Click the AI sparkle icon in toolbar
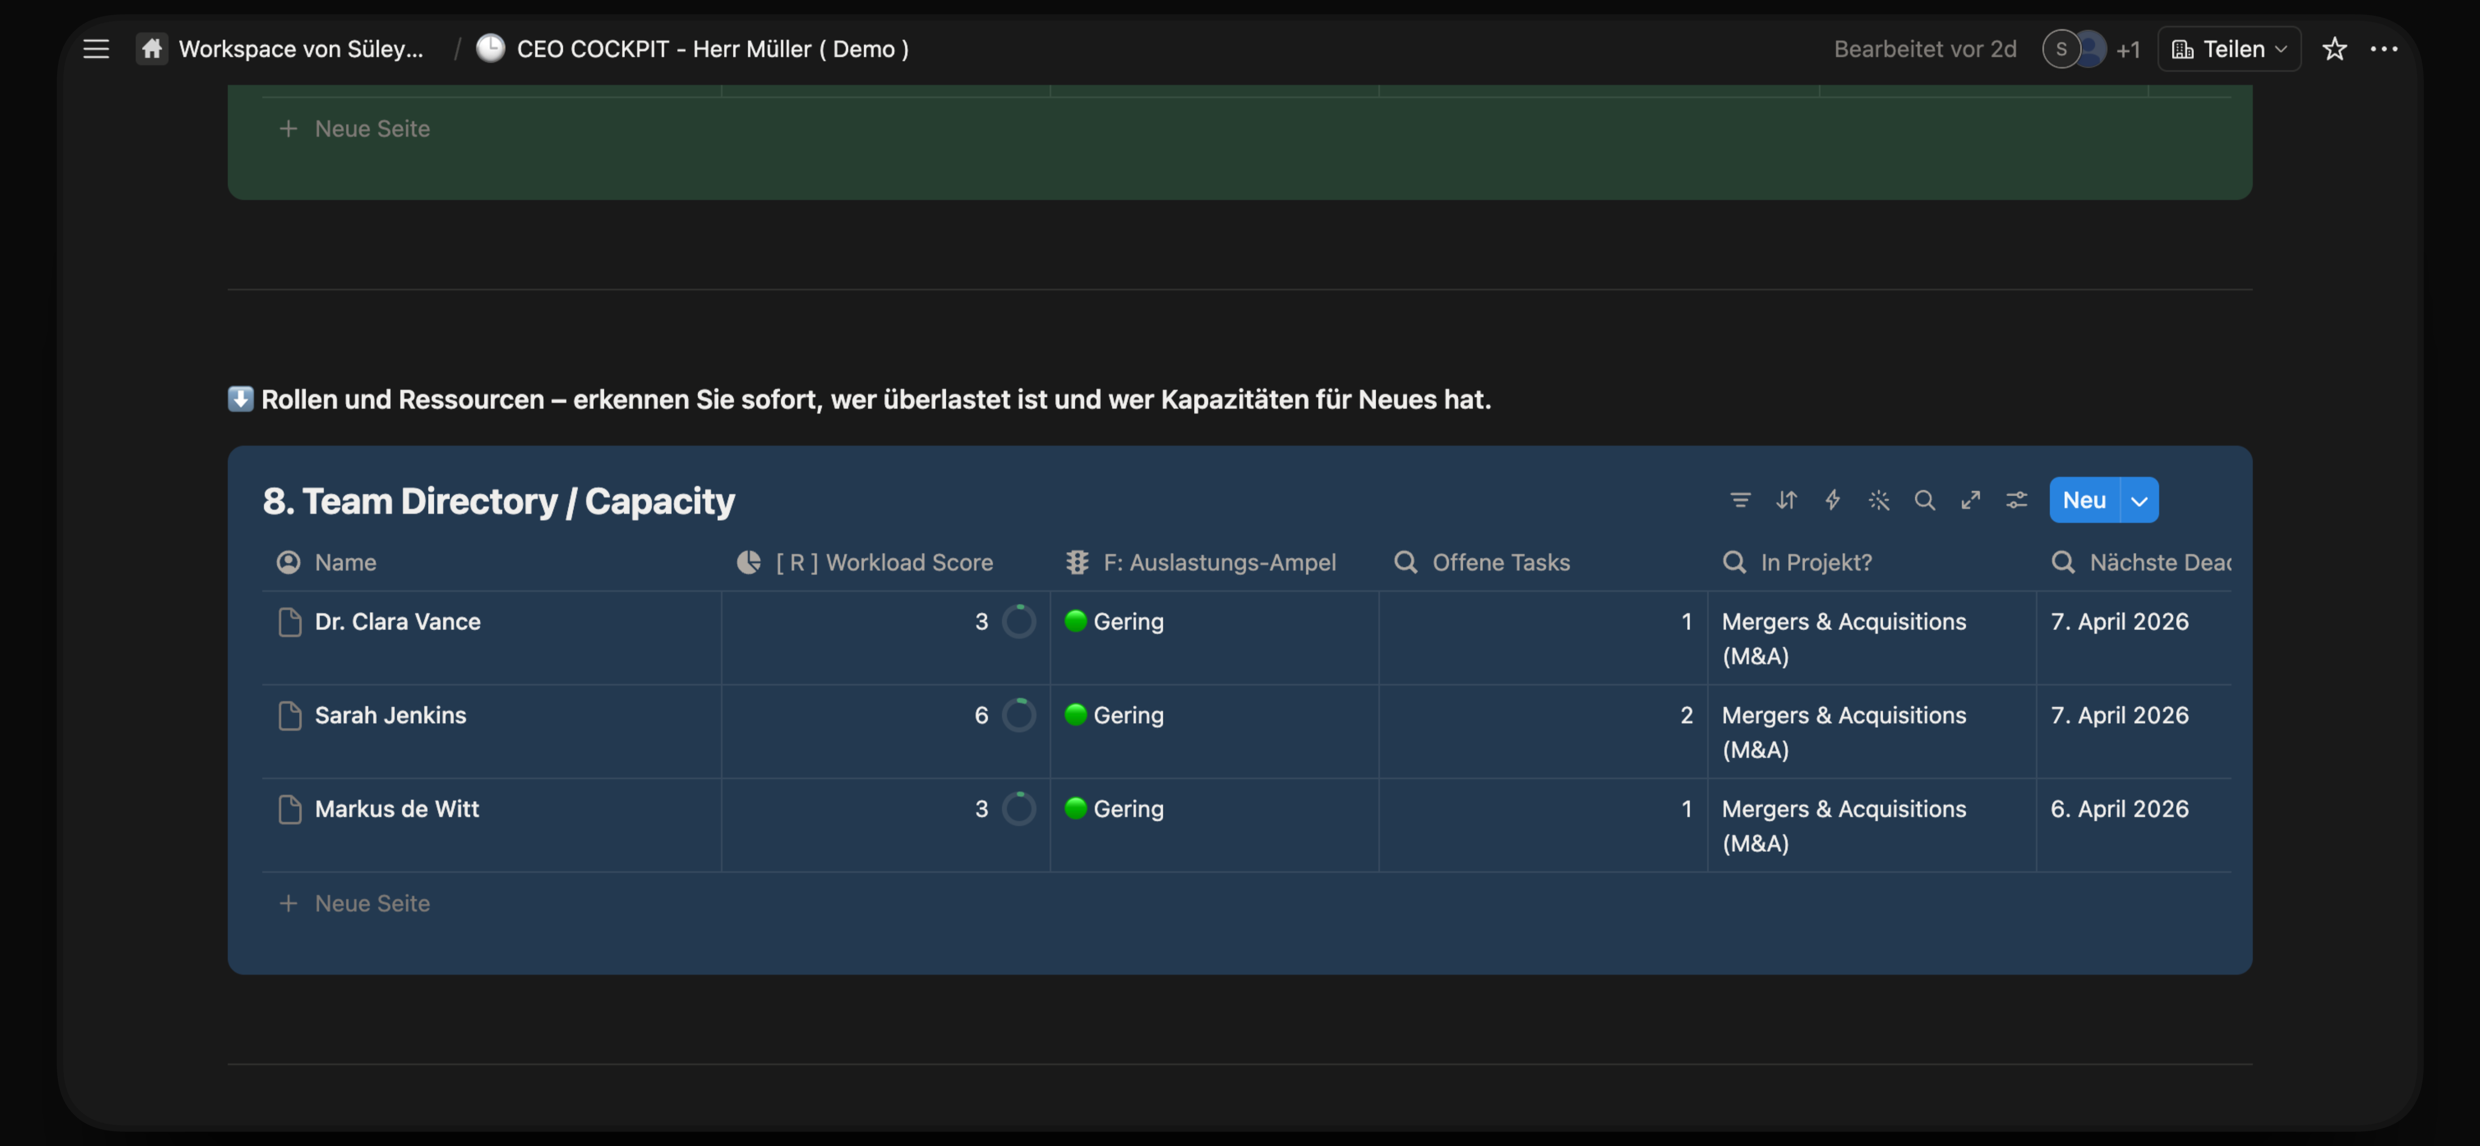 (1878, 500)
